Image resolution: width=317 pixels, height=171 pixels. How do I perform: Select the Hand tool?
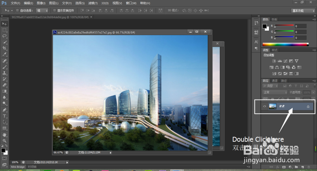pos(4,135)
